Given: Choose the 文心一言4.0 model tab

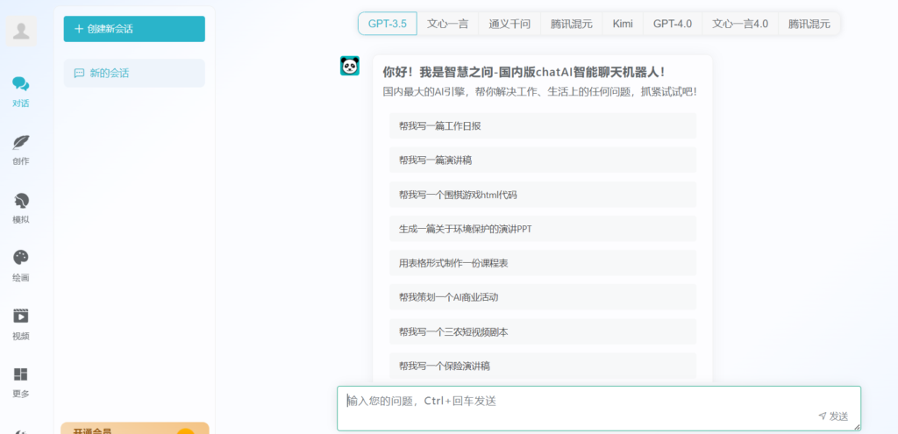Looking at the screenshot, I should 740,24.
